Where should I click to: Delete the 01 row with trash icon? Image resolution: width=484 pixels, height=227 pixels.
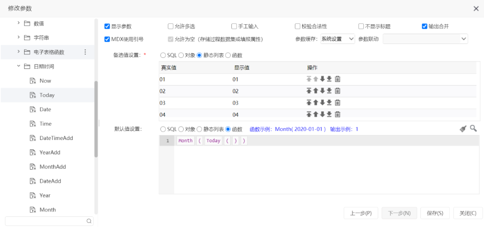pyautogui.click(x=338, y=79)
